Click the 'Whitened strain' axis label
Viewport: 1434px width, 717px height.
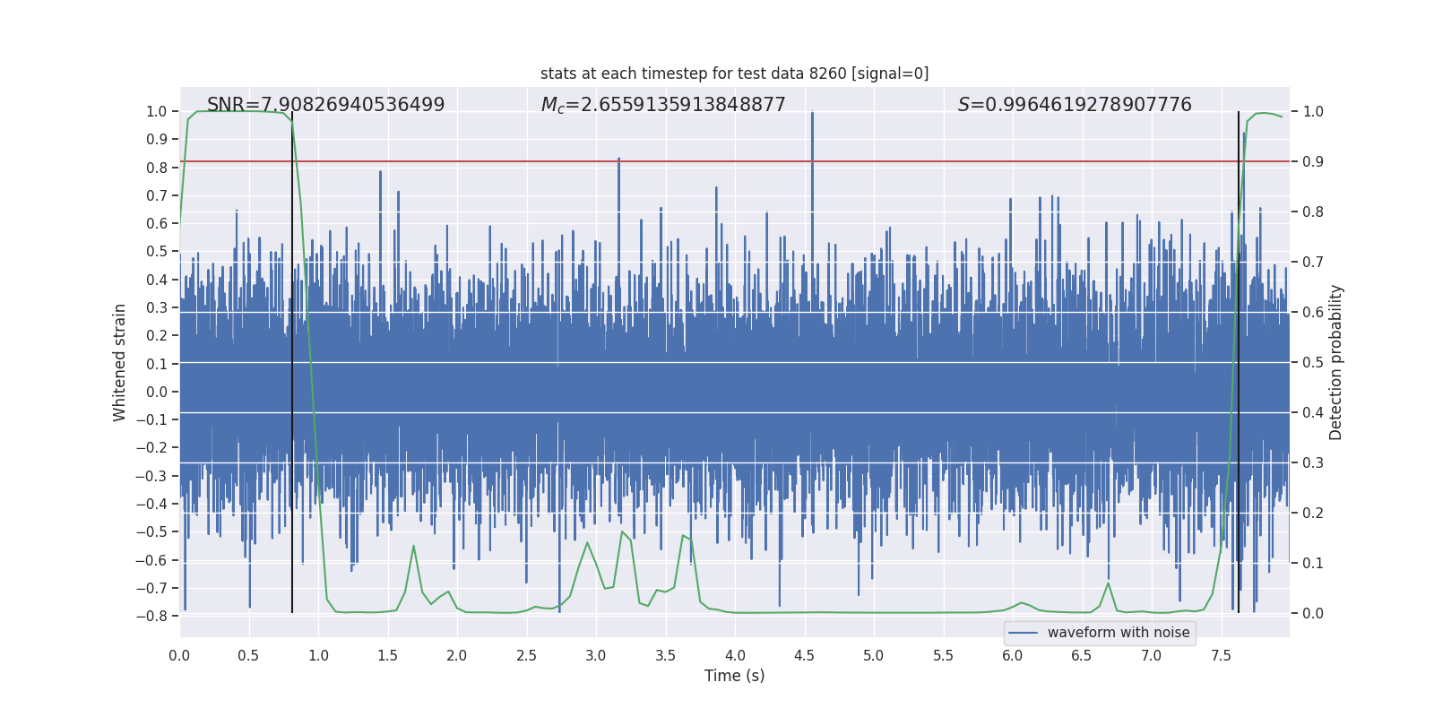pyautogui.click(x=120, y=362)
